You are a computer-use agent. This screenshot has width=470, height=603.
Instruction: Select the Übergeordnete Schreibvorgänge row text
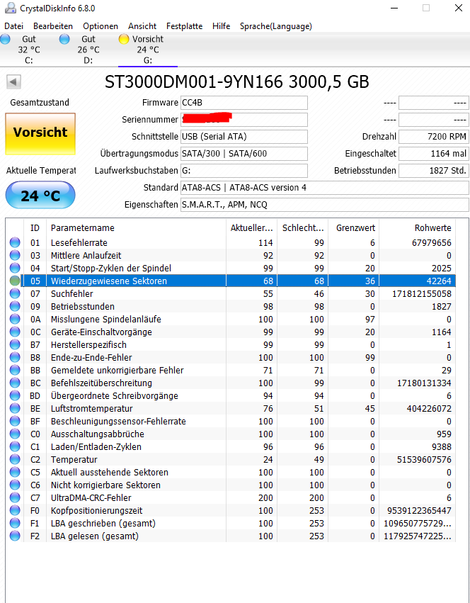coord(115,395)
